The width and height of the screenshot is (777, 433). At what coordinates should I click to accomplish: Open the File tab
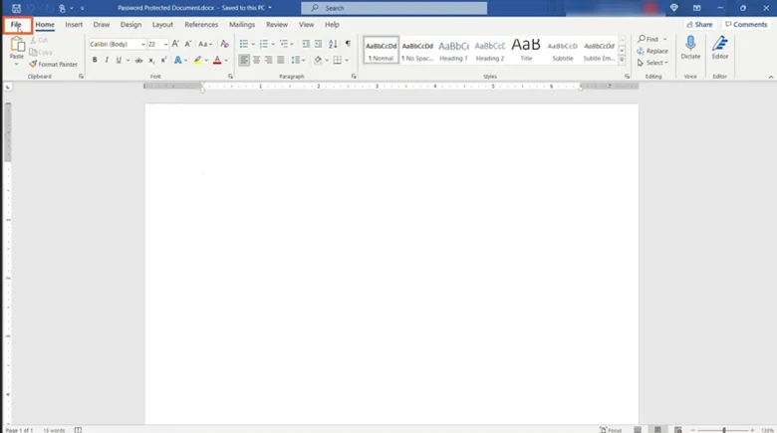(16, 25)
